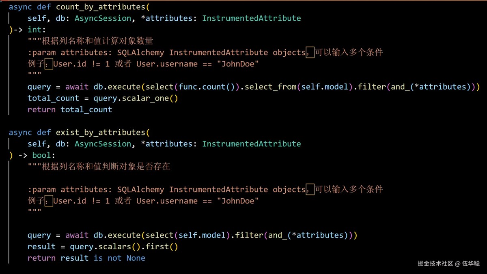Click the first async keyword at top

coord(20,7)
